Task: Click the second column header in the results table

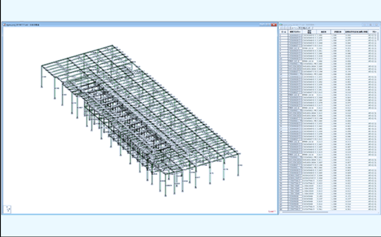Action: click(x=295, y=32)
